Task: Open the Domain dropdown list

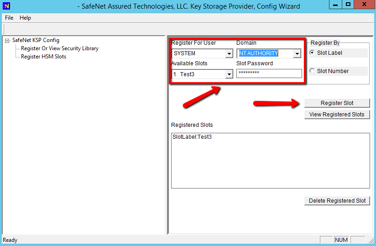Action: pos(297,54)
